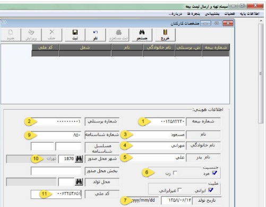Click the محل تولد code input field
This screenshot has height=207, width=266.
pos(66,182)
